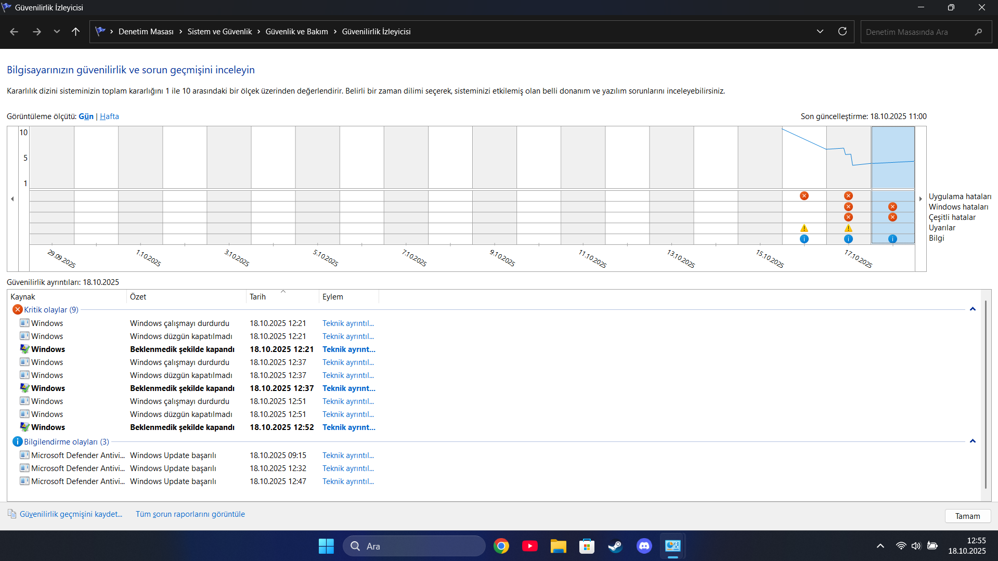
Task: Open Steam from the taskbar
Action: pyautogui.click(x=615, y=546)
